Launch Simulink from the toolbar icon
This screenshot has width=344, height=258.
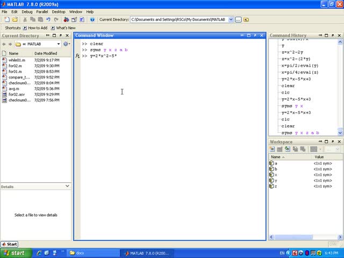tap(66, 19)
